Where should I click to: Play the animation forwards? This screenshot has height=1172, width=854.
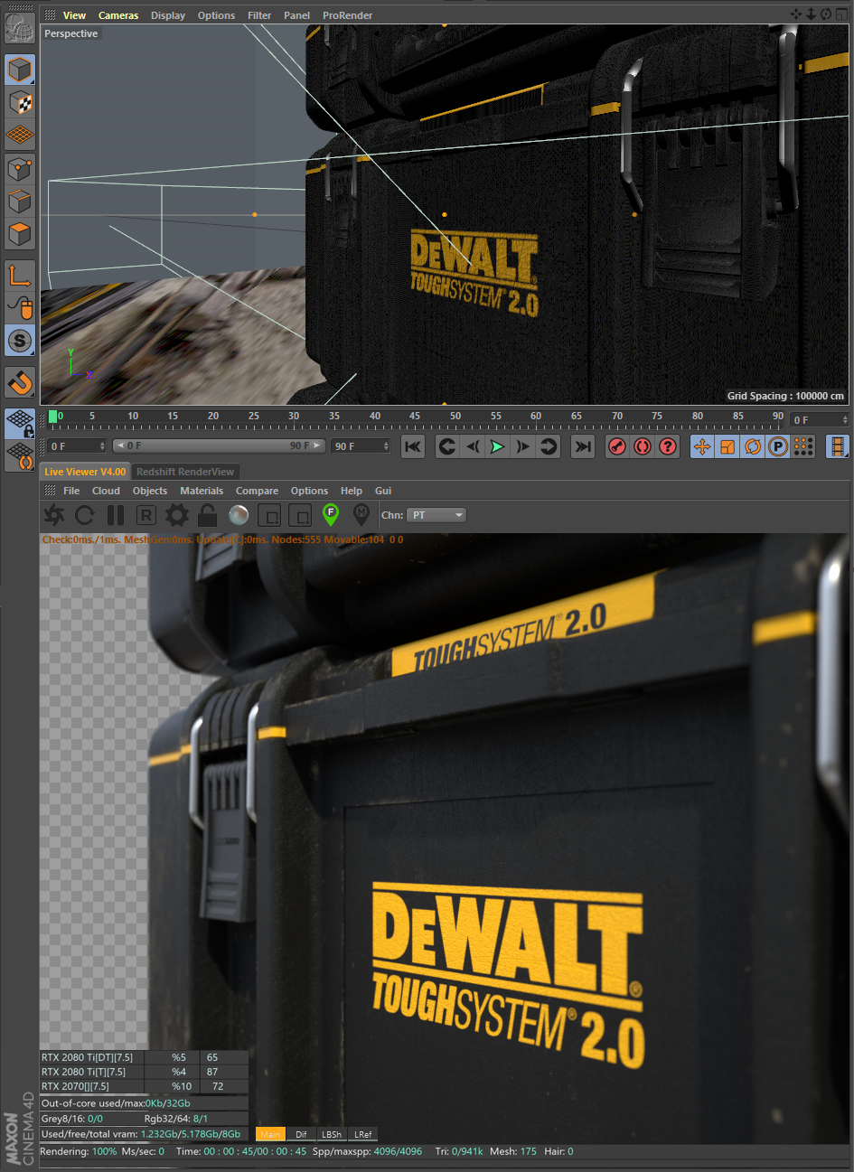[497, 446]
